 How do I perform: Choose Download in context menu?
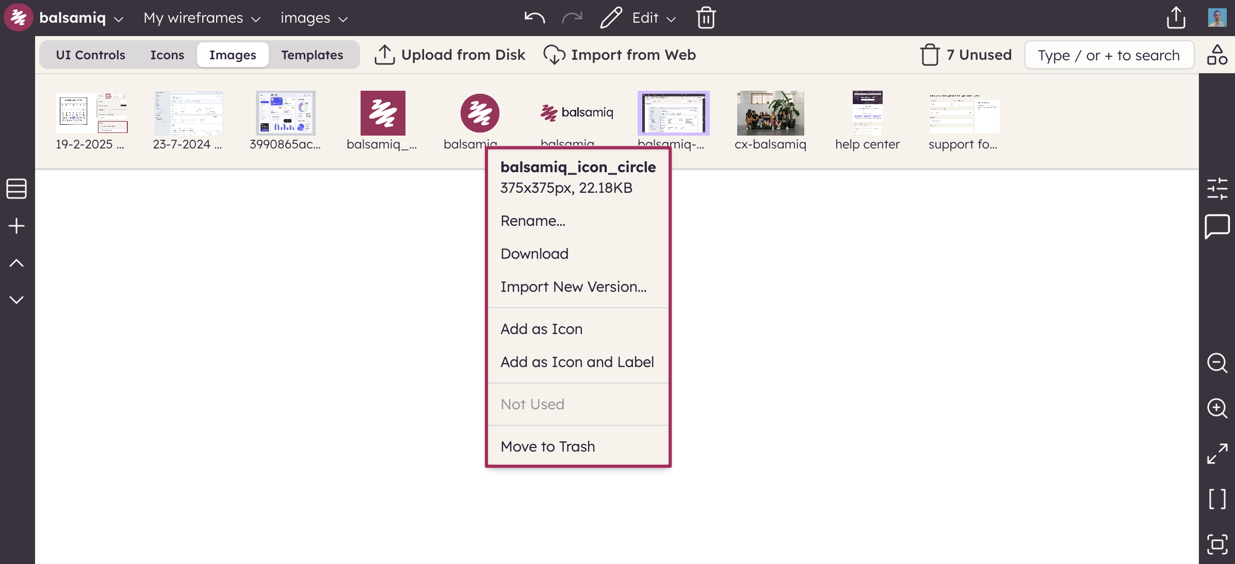point(578,254)
